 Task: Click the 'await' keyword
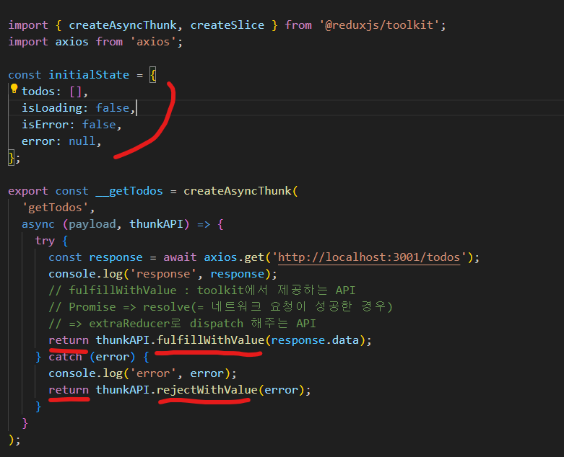pyautogui.click(x=180, y=257)
